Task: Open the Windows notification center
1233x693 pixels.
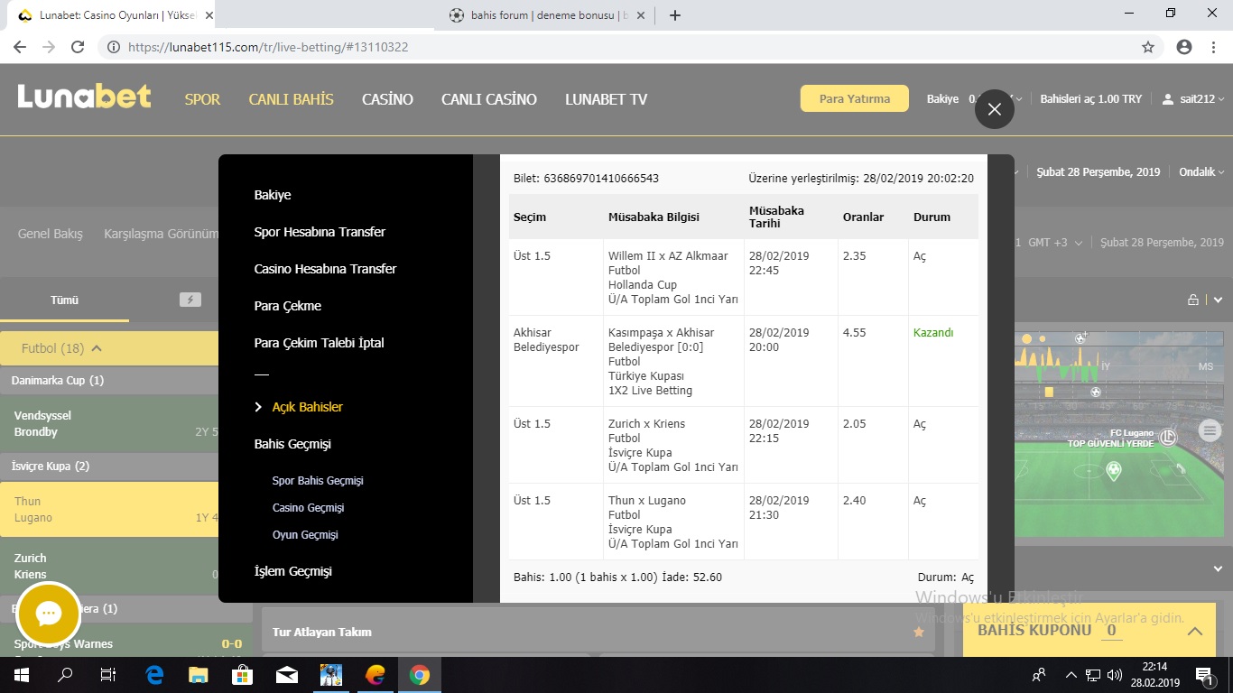Action: click(x=1203, y=675)
